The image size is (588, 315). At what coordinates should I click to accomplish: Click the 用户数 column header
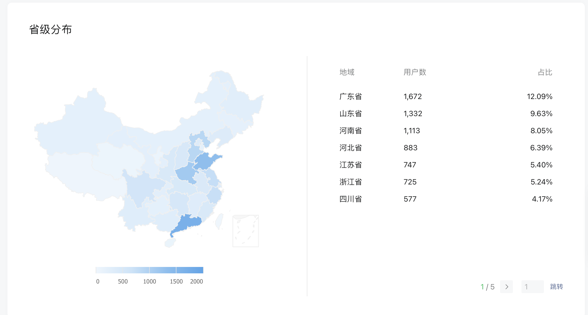pos(415,72)
